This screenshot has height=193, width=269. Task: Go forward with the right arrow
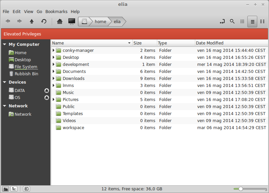click(x=20, y=21)
